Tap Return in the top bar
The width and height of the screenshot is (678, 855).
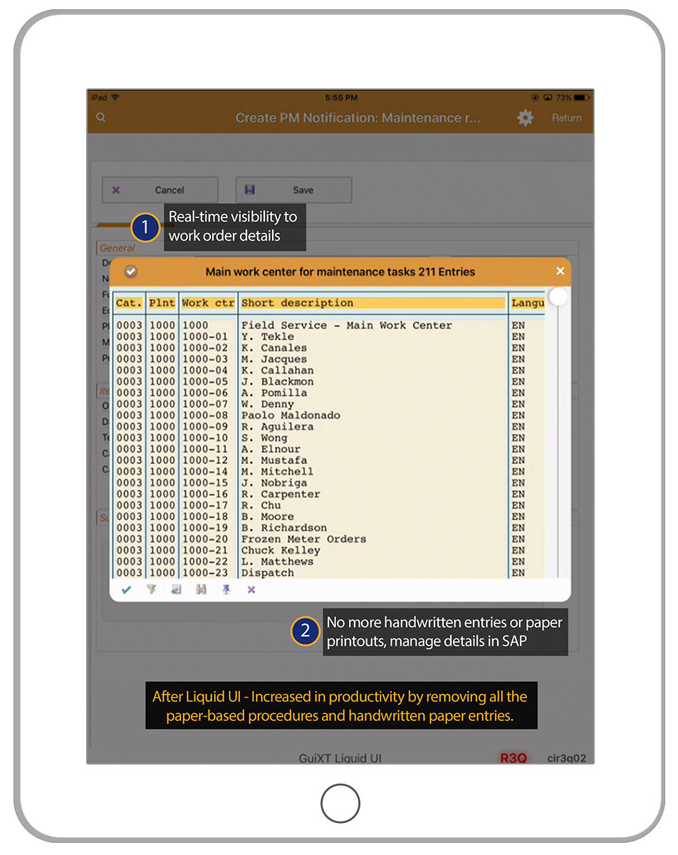coord(566,118)
